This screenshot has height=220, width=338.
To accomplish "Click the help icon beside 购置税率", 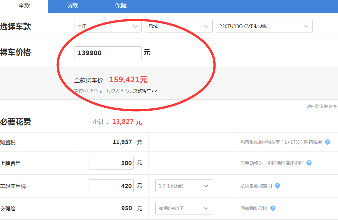I will pyautogui.click(x=328, y=142).
